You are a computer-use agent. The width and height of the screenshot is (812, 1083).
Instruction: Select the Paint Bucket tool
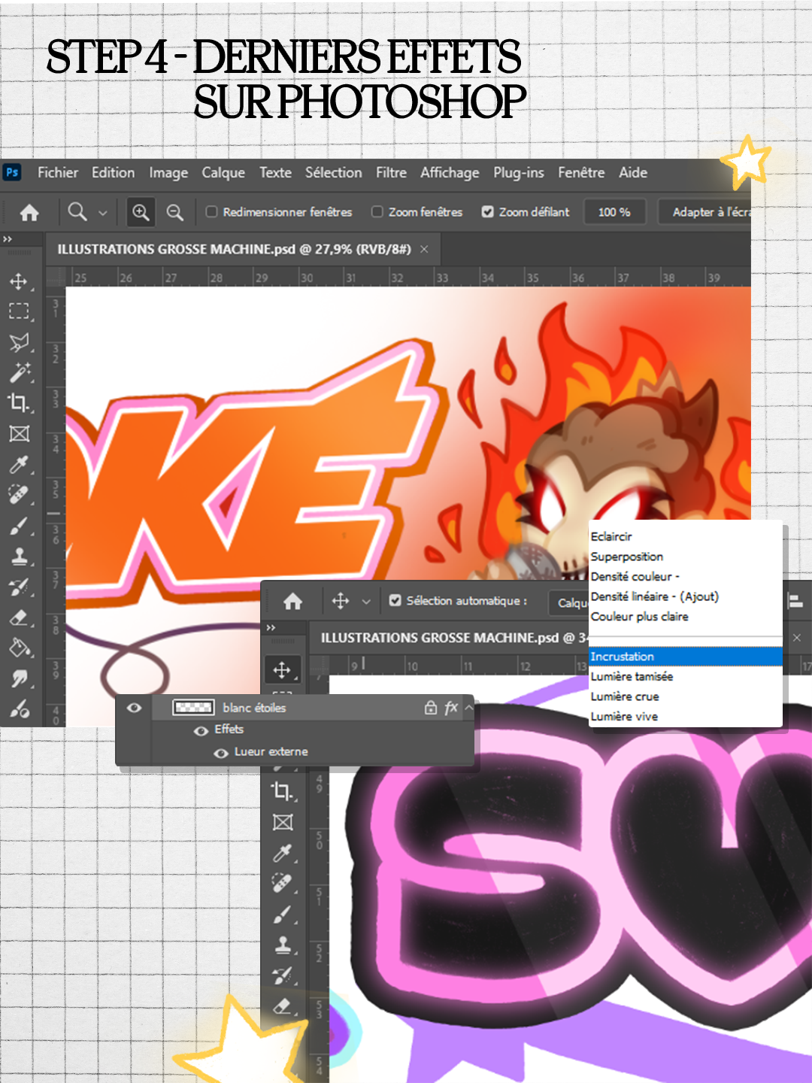[19, 648]
